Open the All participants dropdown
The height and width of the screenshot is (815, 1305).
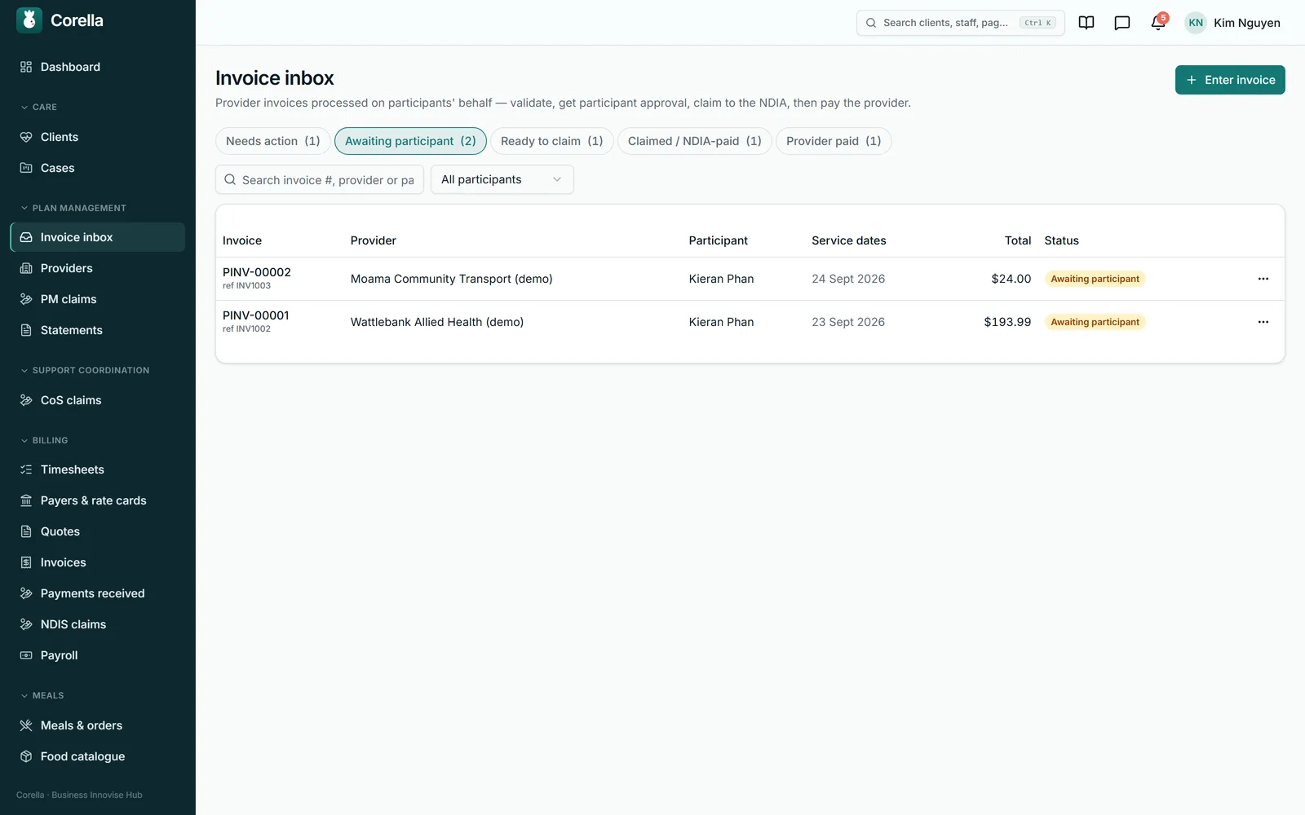click(x=502, y=179)
